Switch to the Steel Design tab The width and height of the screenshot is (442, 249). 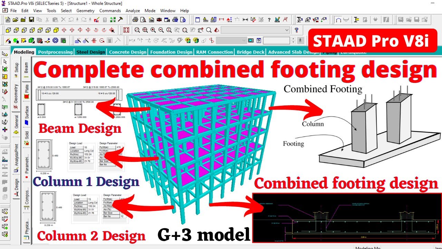(90, 52)
